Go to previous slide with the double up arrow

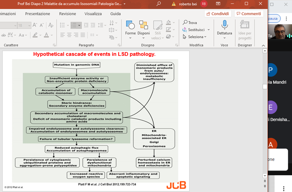tap(265, 181)
